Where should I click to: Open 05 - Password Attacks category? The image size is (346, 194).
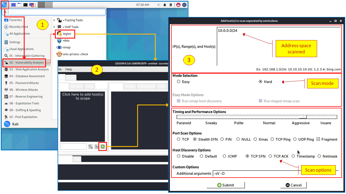(x=22, y=83)
